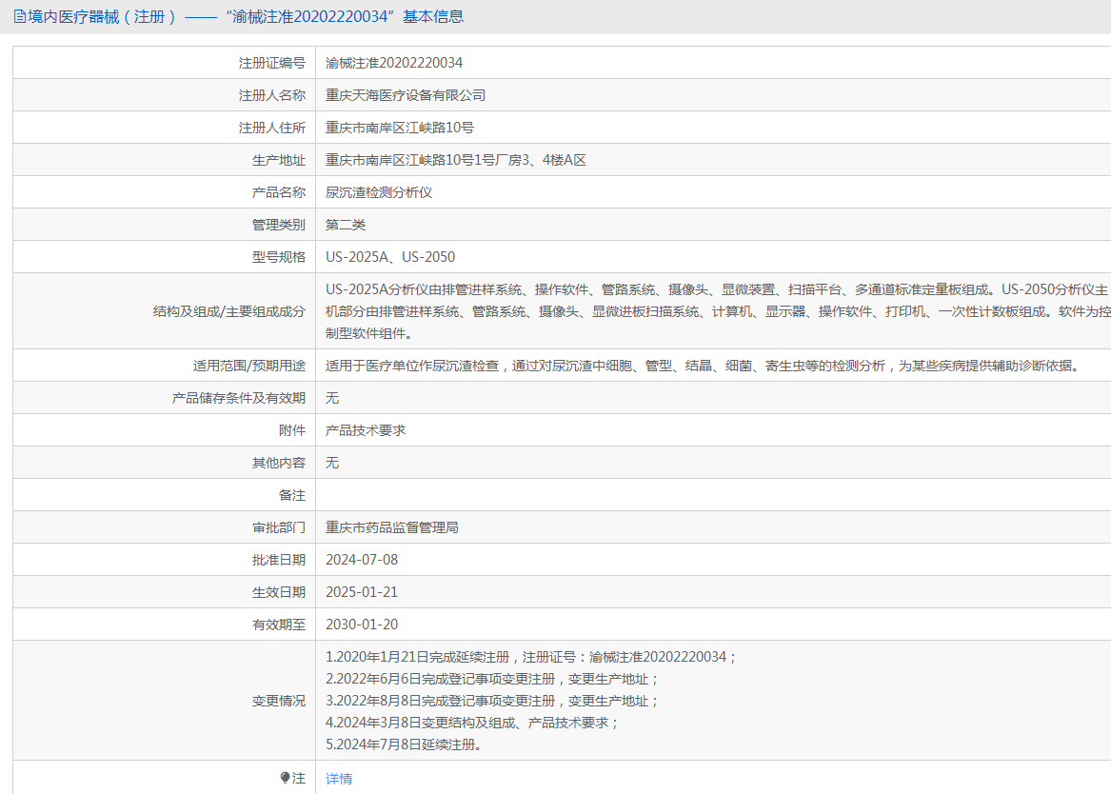Click the 结构及组成 description paragraph
Screen dimensions: 1111x794
tap(714, 311)
